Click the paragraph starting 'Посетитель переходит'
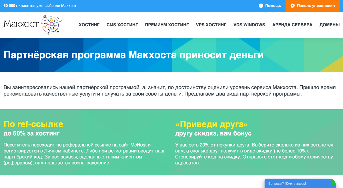 coord(84,154)
